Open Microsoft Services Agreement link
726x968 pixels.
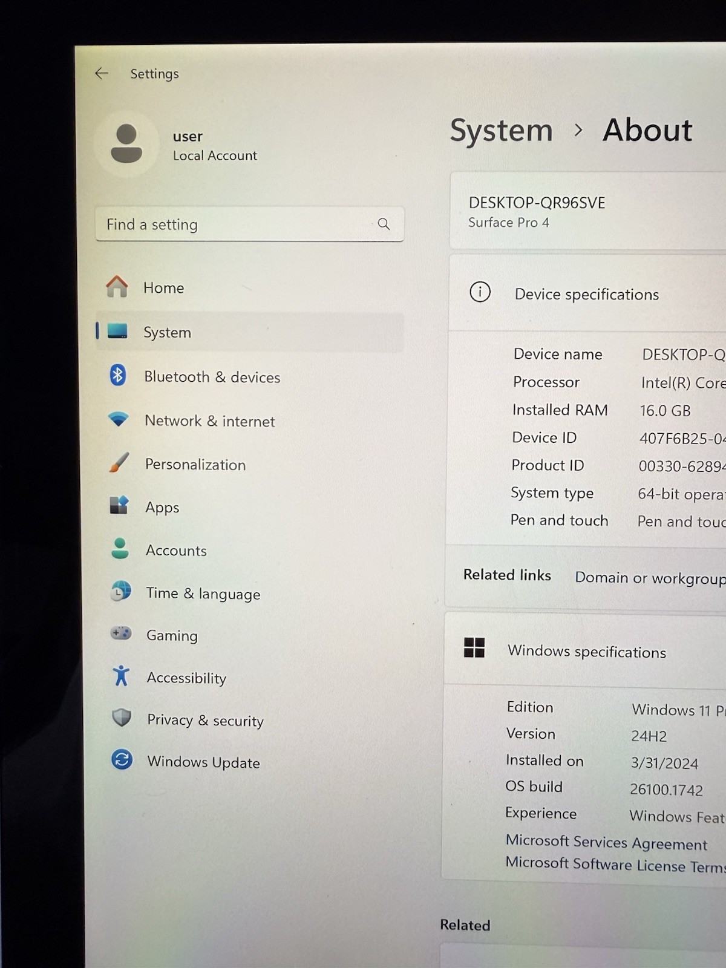[x=606, y=842]
